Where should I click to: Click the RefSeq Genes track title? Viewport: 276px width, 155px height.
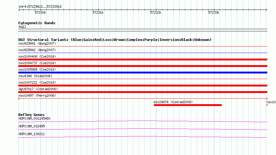tap(31, 115)
